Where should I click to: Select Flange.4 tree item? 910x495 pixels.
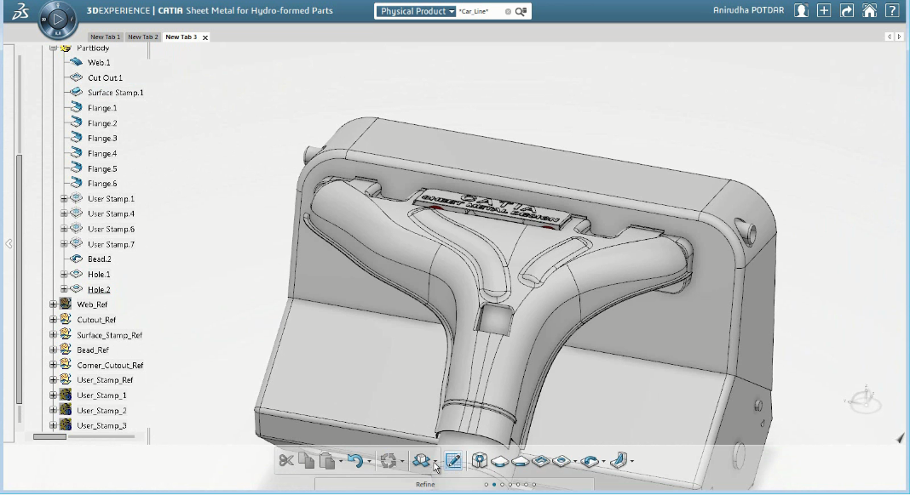click(102, 154)
